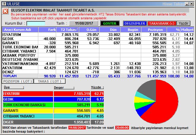Click the total Bugün value 327.766

point(134,76)
